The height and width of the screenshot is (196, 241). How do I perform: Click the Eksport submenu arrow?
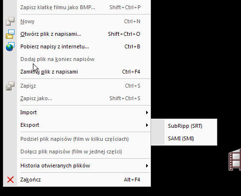click(147, 125)
